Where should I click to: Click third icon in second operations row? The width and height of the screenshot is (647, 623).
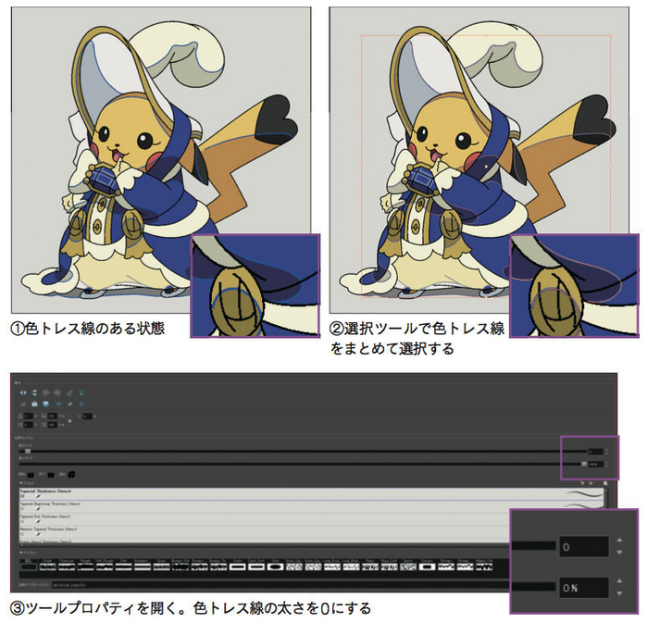pyautogui.click(x=46, y=404)
